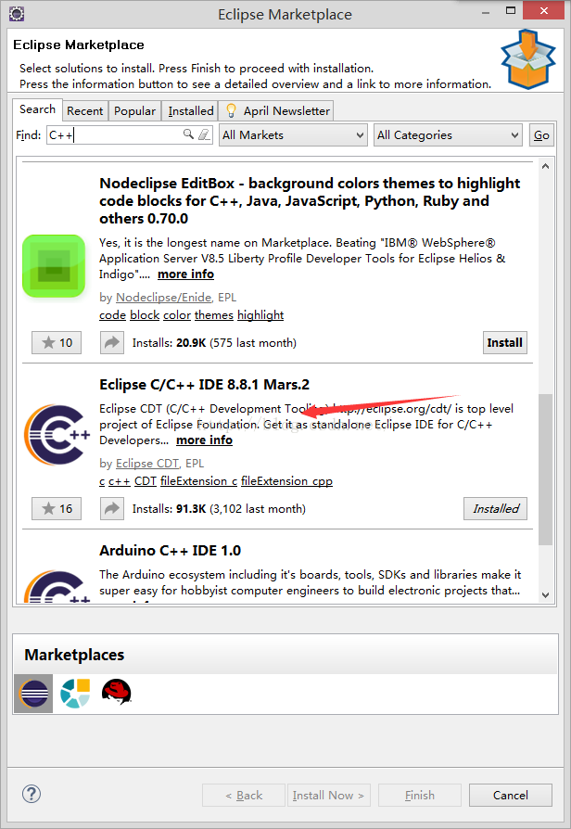Click the Nodeclipse EditBox title text
This screenshot has width=571, height=829.
click(x=310, y=201)
